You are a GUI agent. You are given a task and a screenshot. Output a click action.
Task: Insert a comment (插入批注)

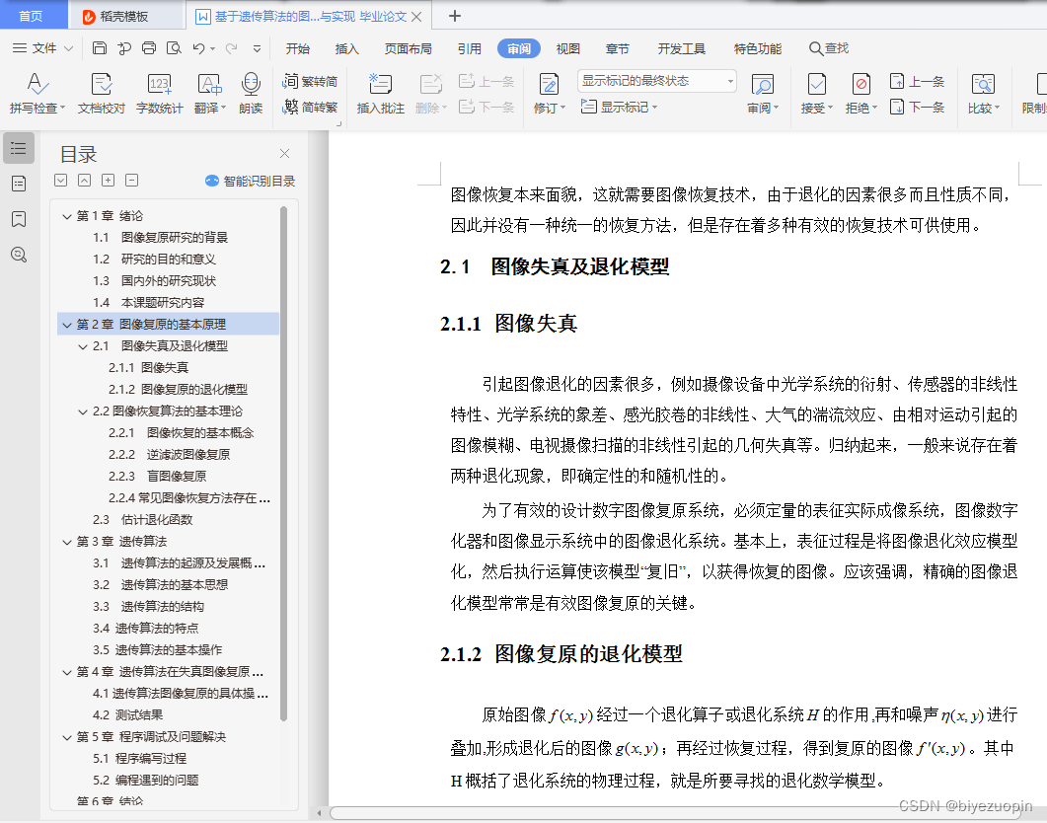pos(381,93)
